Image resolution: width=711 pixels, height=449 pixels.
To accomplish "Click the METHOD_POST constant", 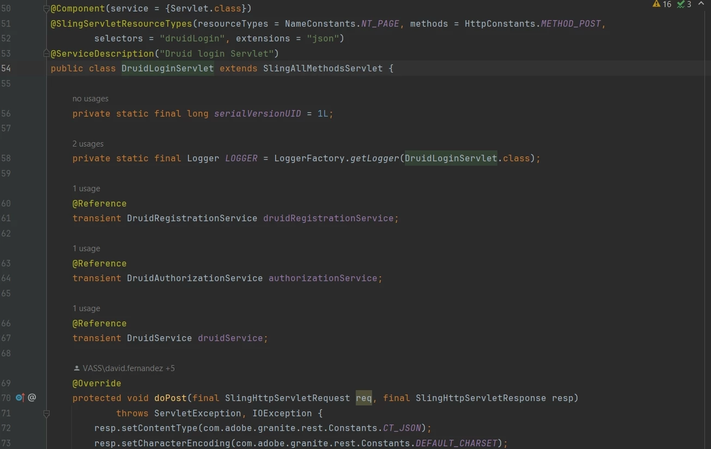I will (571, 24).
